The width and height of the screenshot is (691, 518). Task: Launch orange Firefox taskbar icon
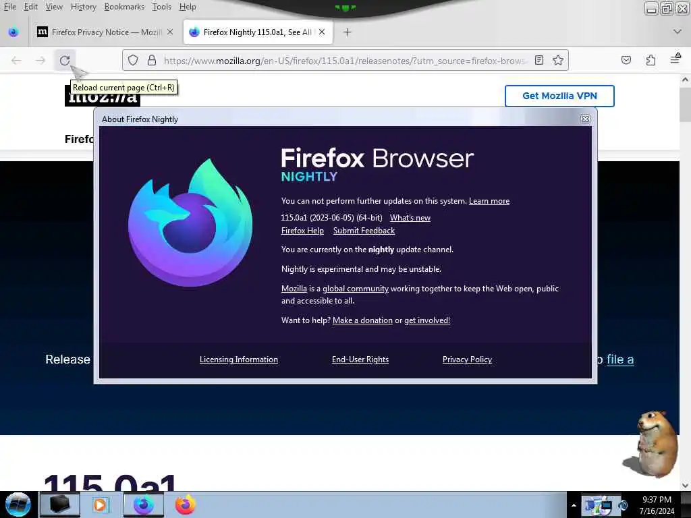click(186, 505)
